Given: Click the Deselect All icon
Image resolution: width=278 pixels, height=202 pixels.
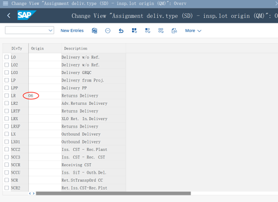Looking at the screenshot, I should click(161, 31).
